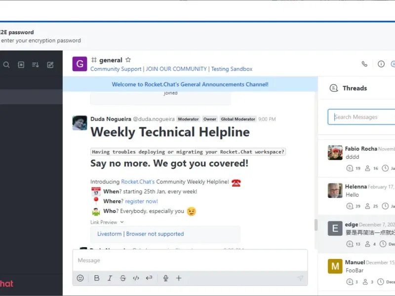Open the Community Support link
Image resolution: width=395 pixels, height=296 pixels.
[116, 69]
